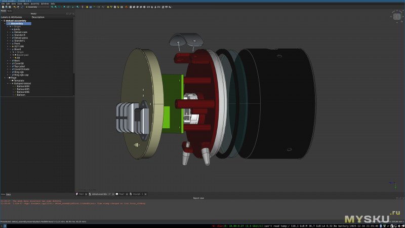405x228 pixels.
Task: Open the workbench selector dropdown
Action: coord(35,7)
